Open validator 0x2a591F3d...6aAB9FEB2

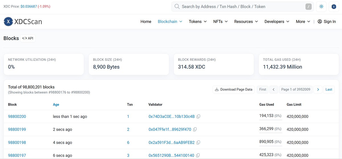[172, 143]
